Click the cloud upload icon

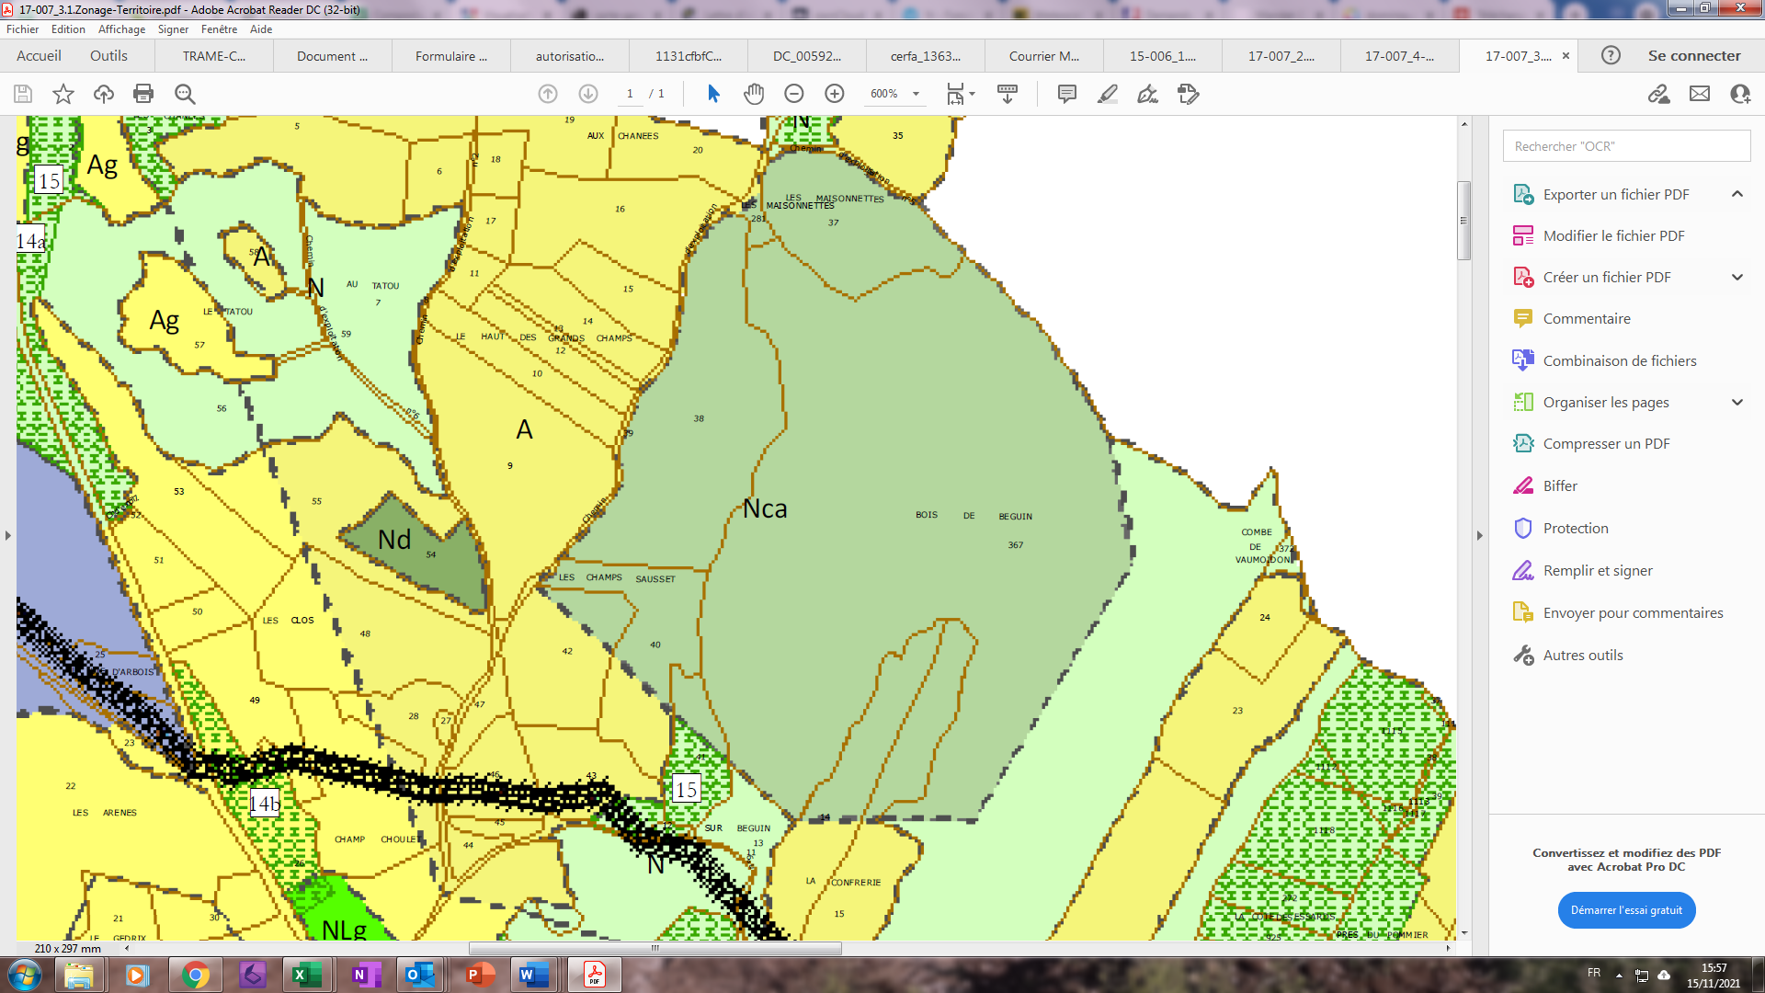[104, 94]
